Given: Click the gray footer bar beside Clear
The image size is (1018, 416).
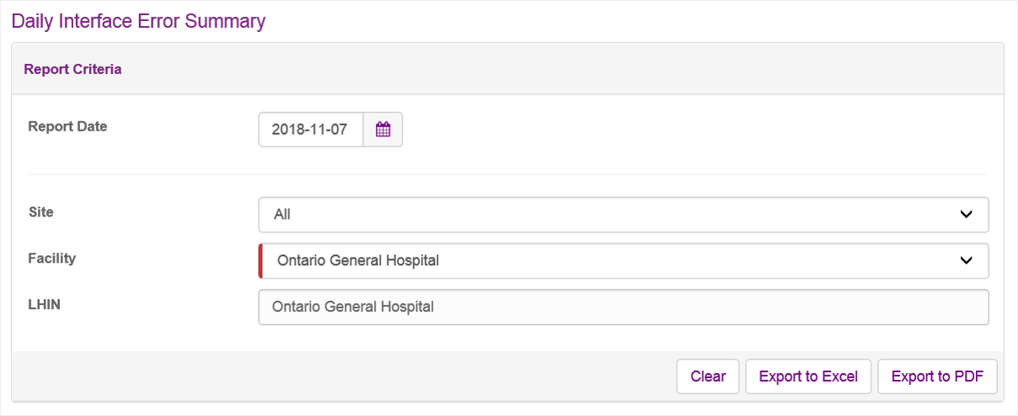Looking at the screenshot, I should pyautogui.click(x=344, y=376).
